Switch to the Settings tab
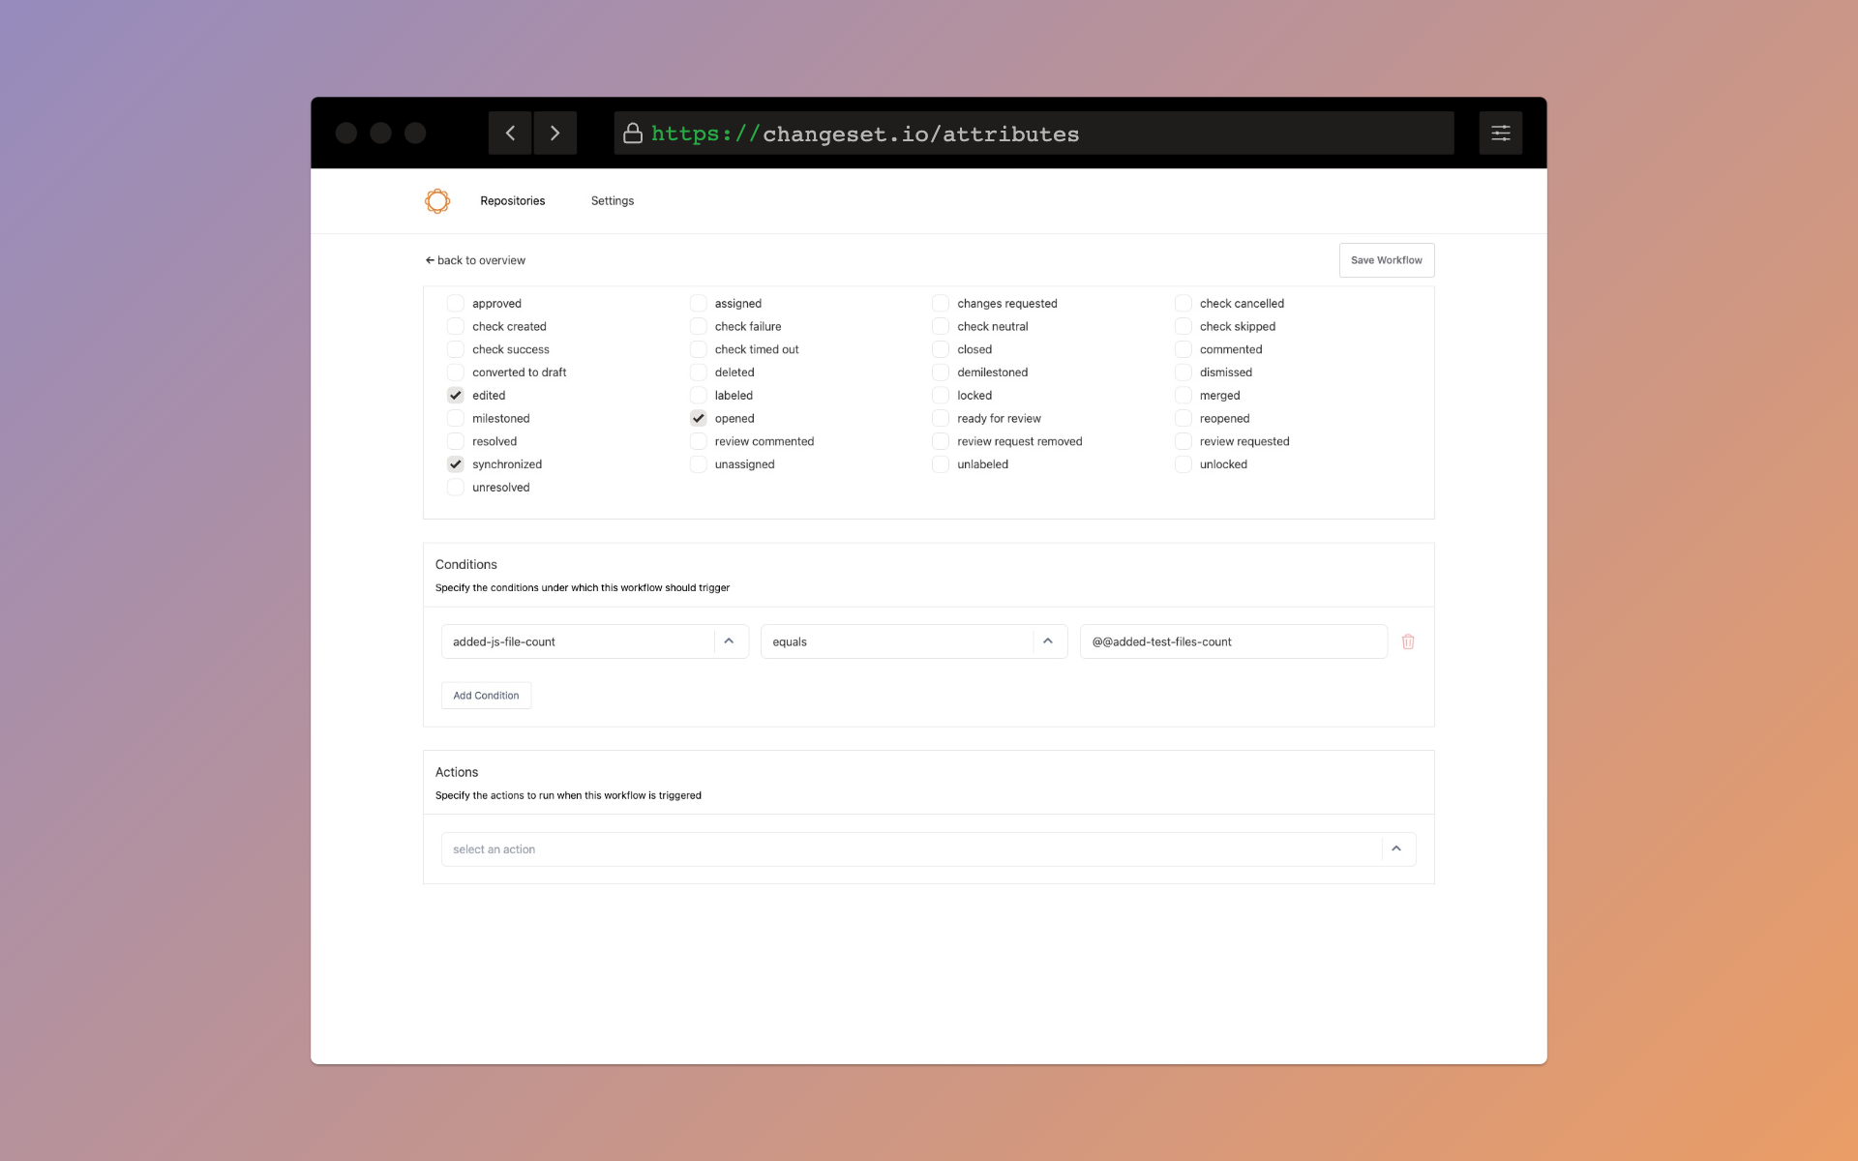Image resolution: width=1858 pixels, height=1161 pixels. click(x=613, y=200)
